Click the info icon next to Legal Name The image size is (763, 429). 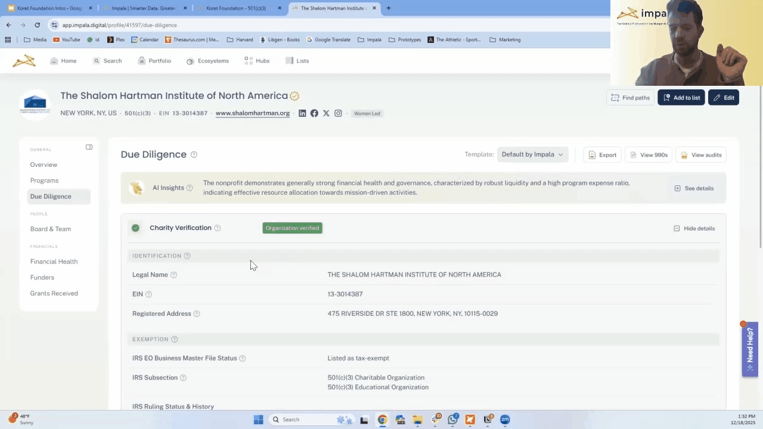pos(173,275)
